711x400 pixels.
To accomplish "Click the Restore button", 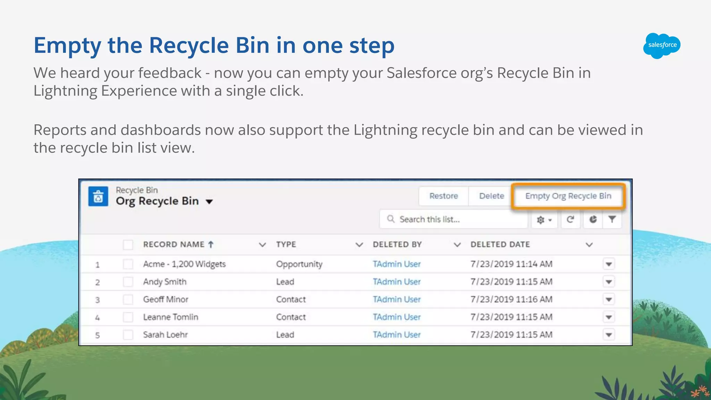I will tap(444, 196).
